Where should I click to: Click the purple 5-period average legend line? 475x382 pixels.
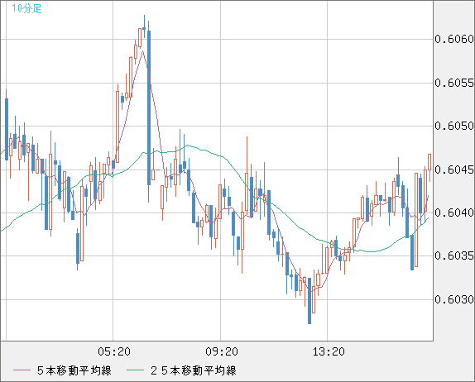[22, 370]
